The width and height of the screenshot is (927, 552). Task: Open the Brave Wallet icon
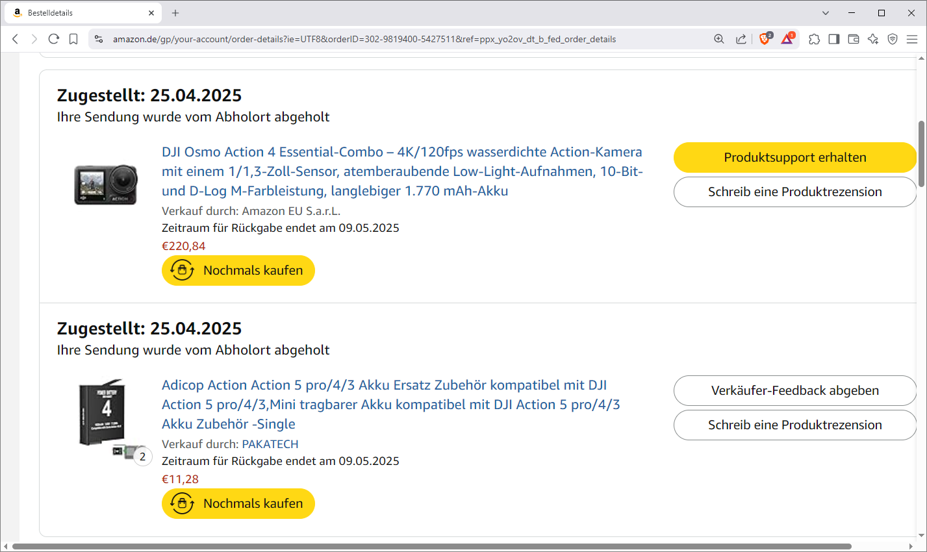coord(854,39)
